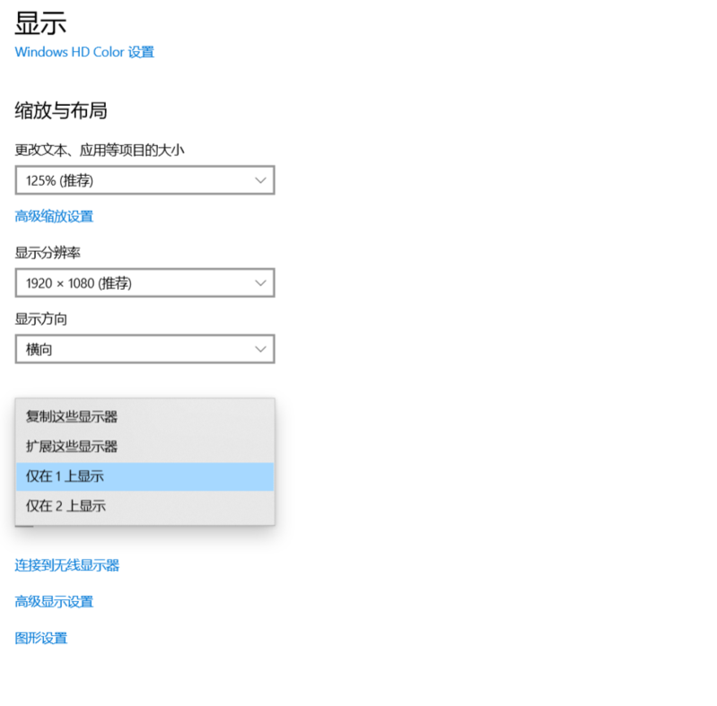
Task: Click the 显示方向 label
Action: pyautogui.click(x=41, y=319)
